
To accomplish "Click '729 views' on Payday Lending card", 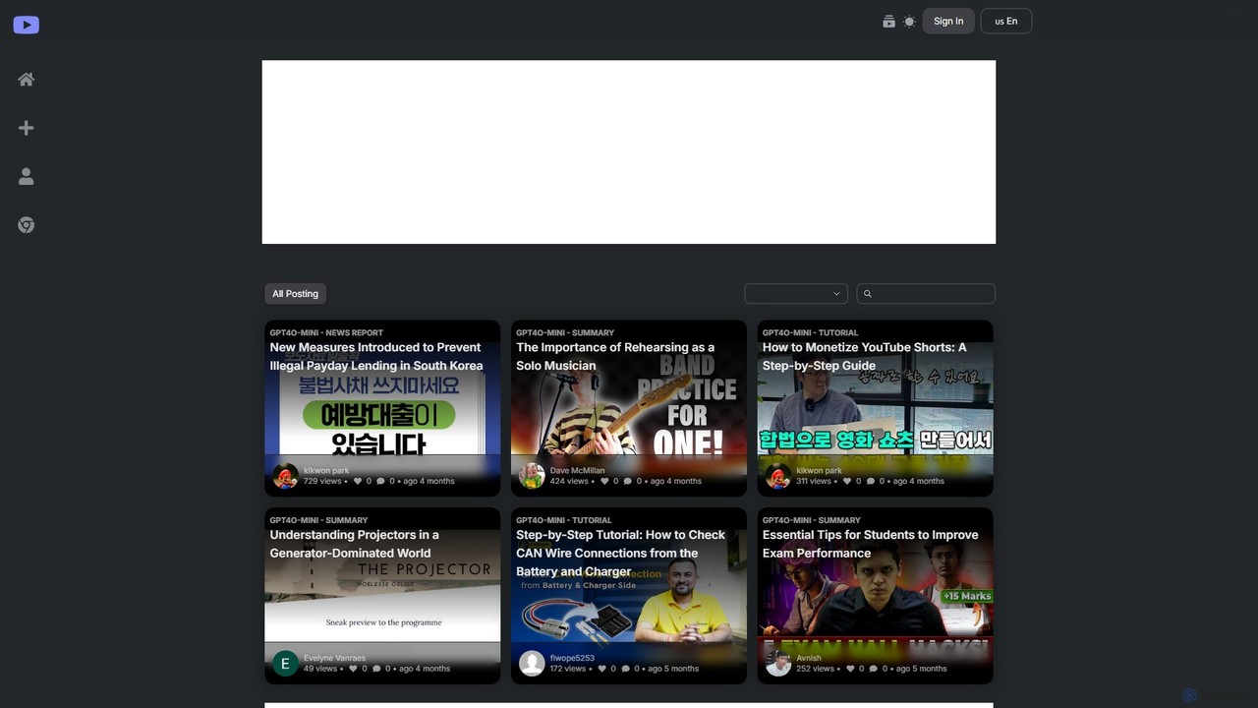I will [322, 481].
